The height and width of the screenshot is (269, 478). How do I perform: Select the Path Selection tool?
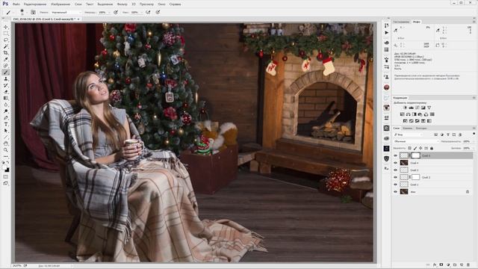[x=6, y=131]
